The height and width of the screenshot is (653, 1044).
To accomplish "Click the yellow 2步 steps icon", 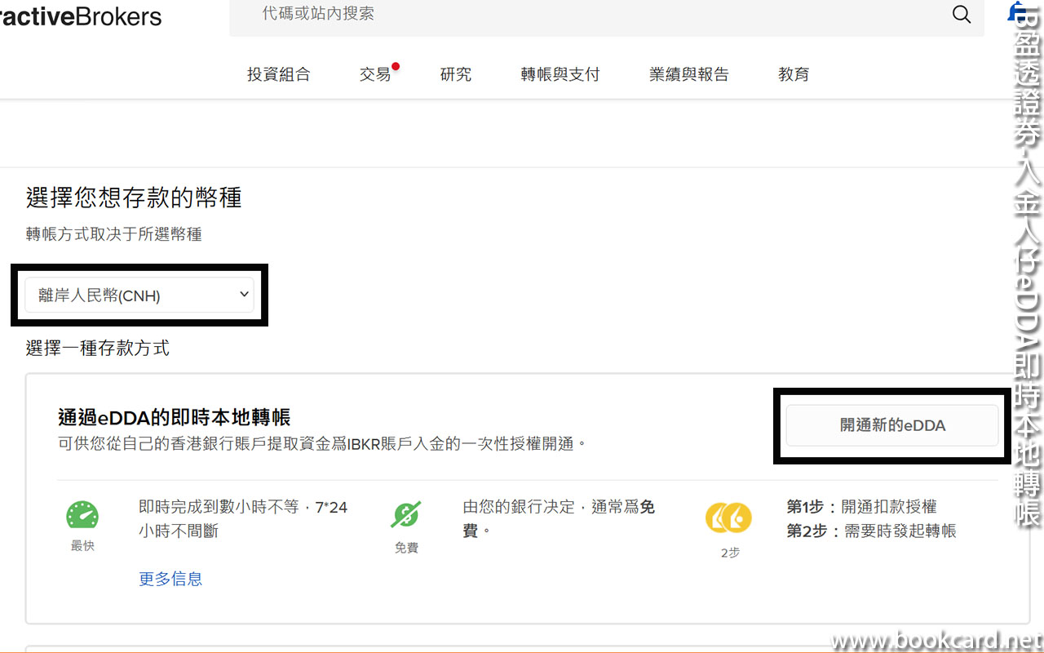I will [x=728, y=518].
